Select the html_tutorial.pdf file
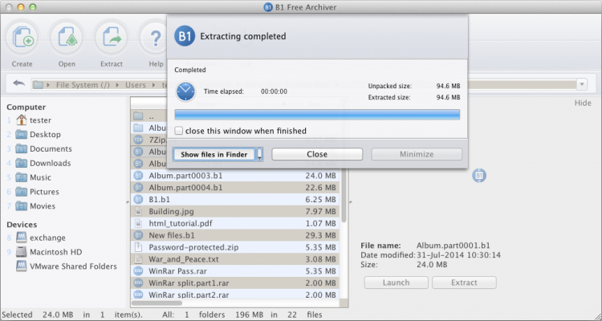The image size is (602, 321). [180, 222]
